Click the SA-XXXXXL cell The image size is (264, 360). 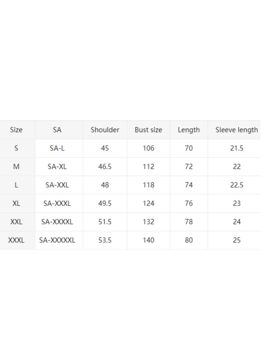coord(57,240)
